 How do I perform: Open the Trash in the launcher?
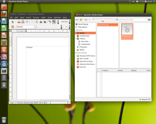4,120
